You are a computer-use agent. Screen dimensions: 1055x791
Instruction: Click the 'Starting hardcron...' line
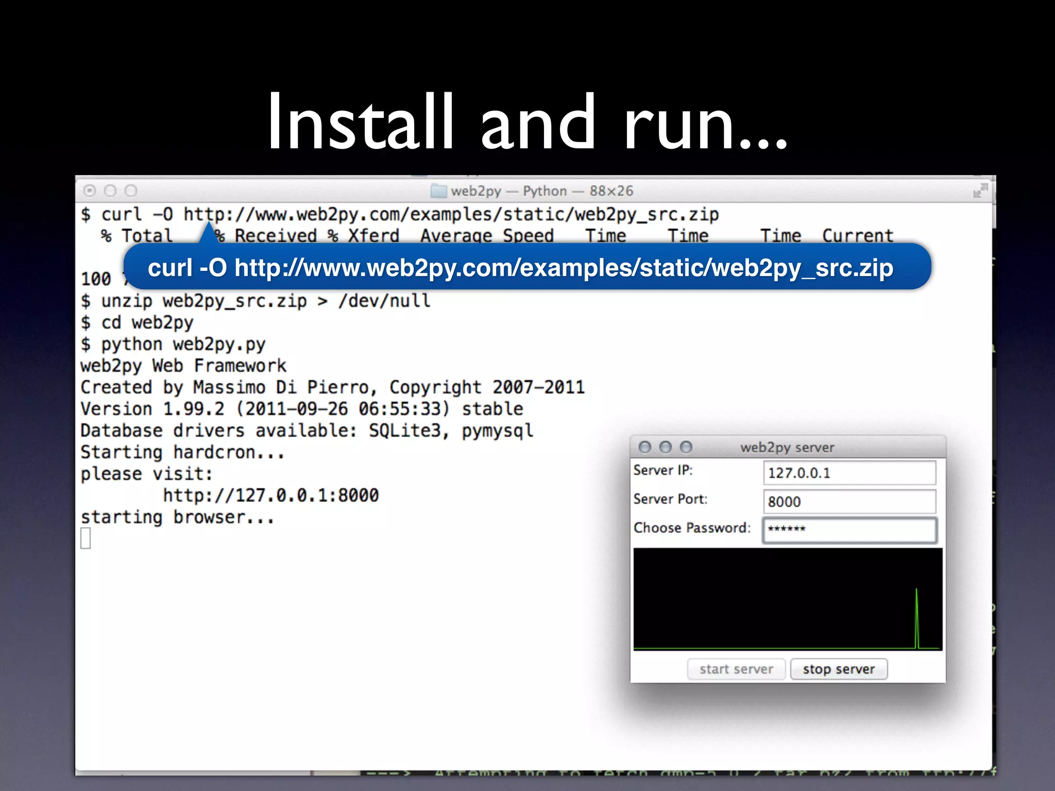click(x=183, y=452)
